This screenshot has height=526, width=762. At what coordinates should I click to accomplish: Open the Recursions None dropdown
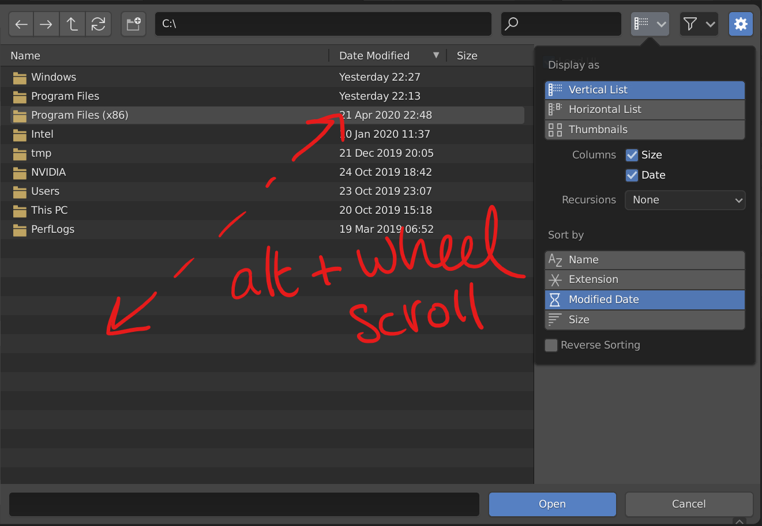tap(685, 200)
